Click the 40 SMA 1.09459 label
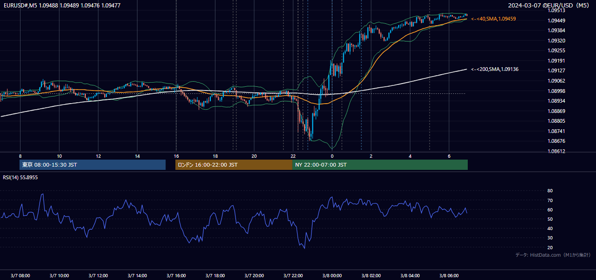The image size is (596, 280). 493,19
